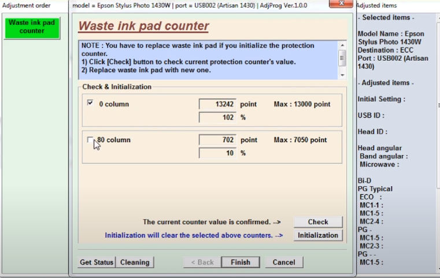Click the 'MC2-3 :' entry
Viewport: 440px width, 278px height.
(x=372, y=246)
